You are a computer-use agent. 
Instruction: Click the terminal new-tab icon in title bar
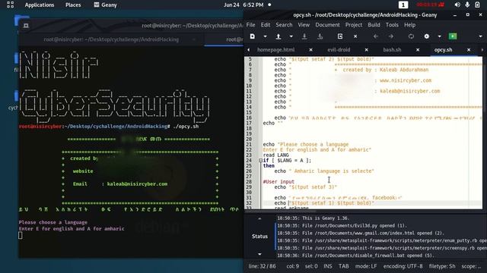(26, 26)
